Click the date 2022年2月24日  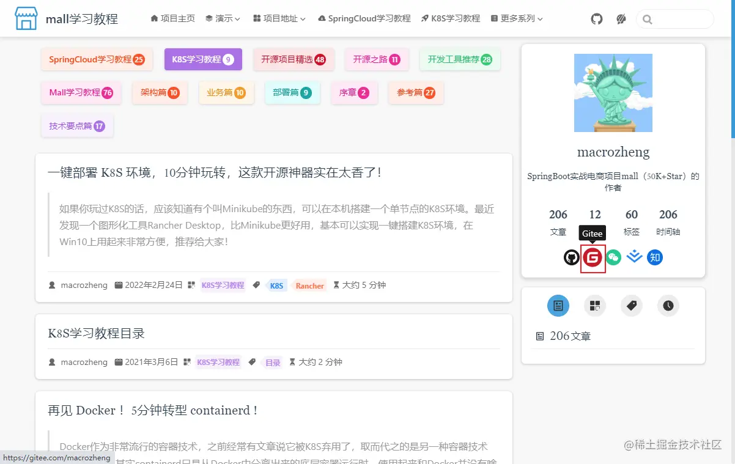(153, 285)
